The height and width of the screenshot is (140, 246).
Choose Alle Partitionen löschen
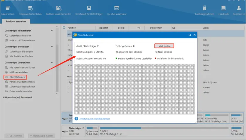tap(19, 56)
